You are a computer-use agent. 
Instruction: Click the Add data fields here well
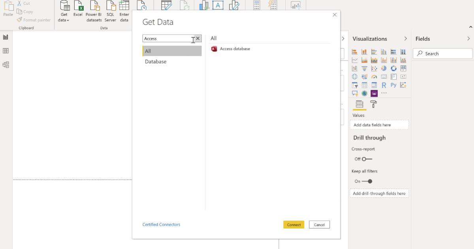[x=379, y=125]
